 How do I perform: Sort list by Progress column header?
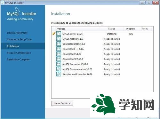pos(131,29)
